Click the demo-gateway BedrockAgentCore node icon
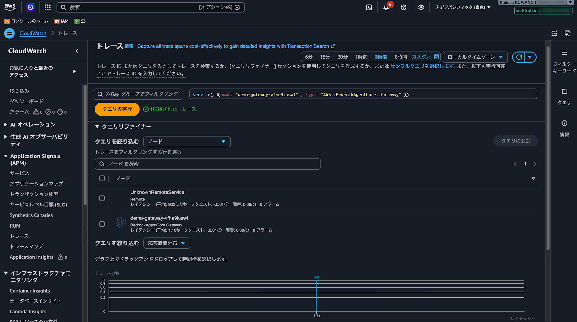The height and width of the screenshot is (322, 577). (121, 222)
